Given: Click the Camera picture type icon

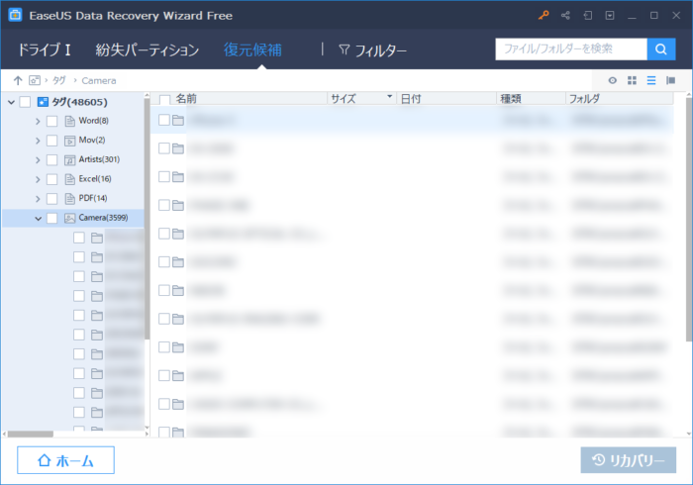Looking at the screenshot, I should [70, 218].
